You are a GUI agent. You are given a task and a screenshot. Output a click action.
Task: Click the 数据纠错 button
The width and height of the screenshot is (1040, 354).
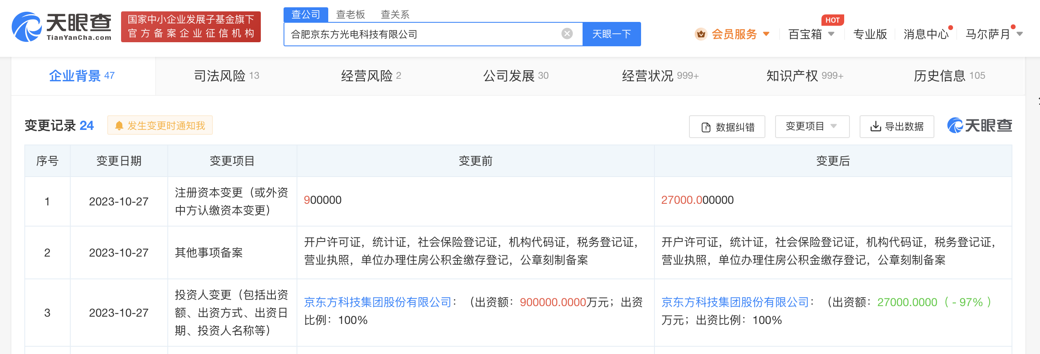727,127
